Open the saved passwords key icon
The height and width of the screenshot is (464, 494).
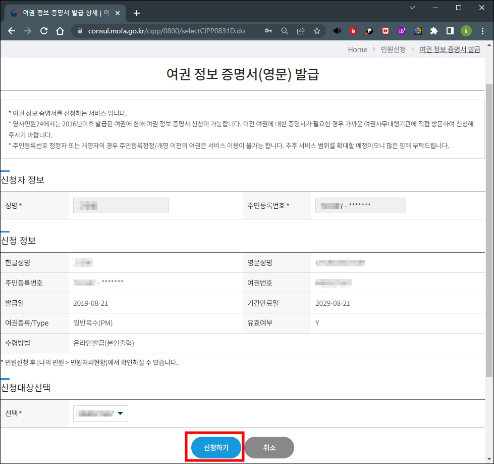point(268,30)
